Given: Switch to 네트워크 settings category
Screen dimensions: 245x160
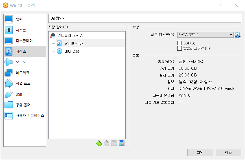Looking at the screenshot, I should pos(25,73).
